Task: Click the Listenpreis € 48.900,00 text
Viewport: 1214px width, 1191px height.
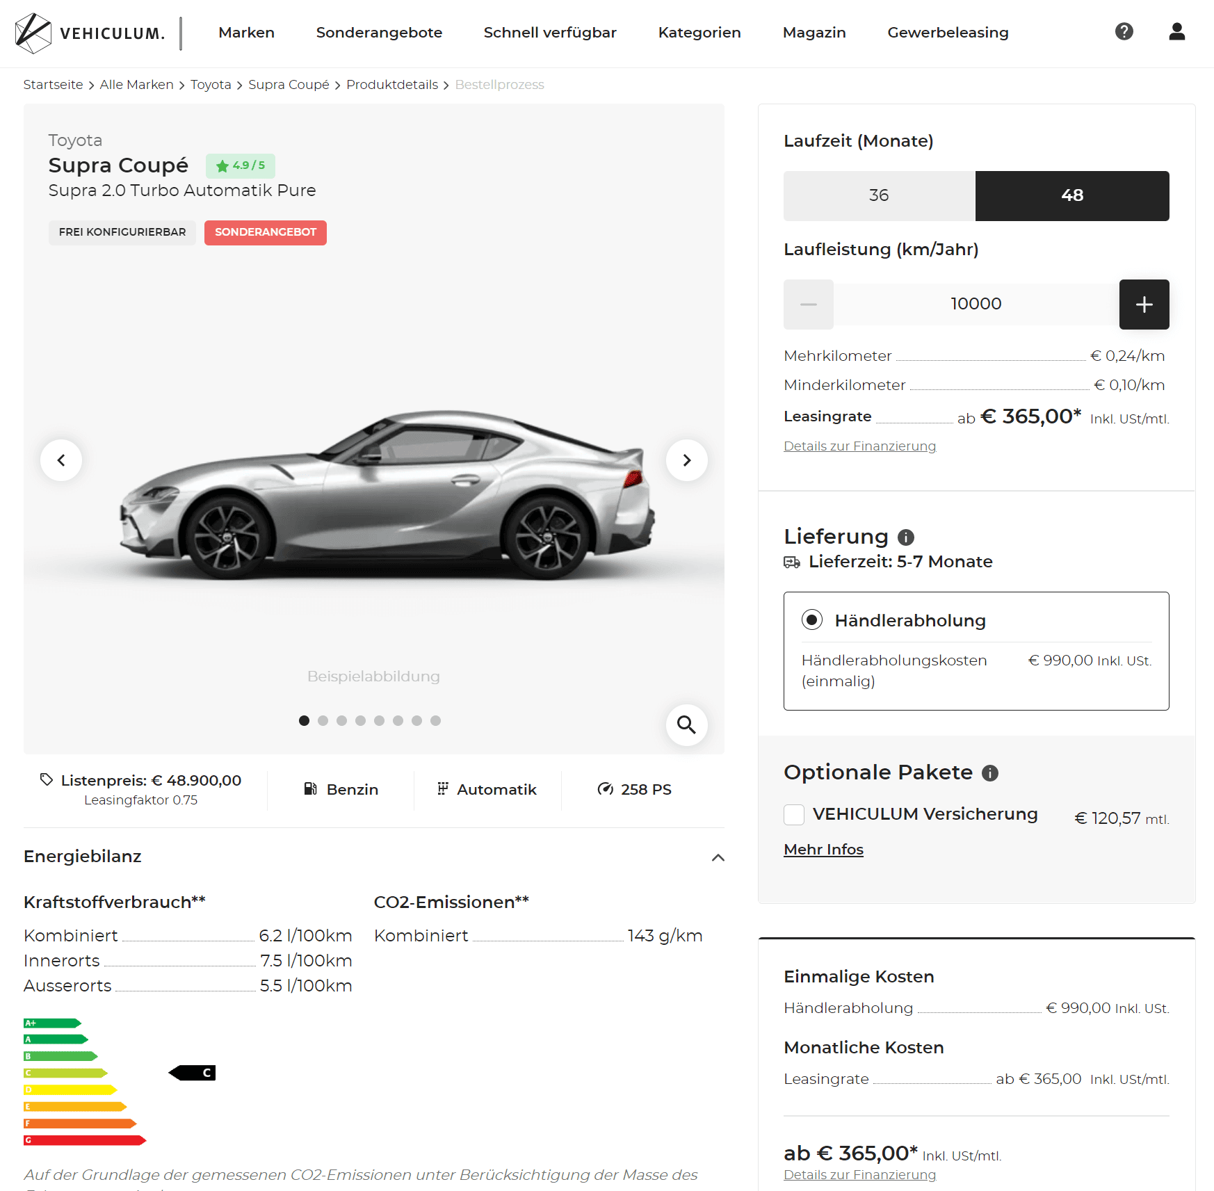Action: pyautogui.click(x=151, y=781)
